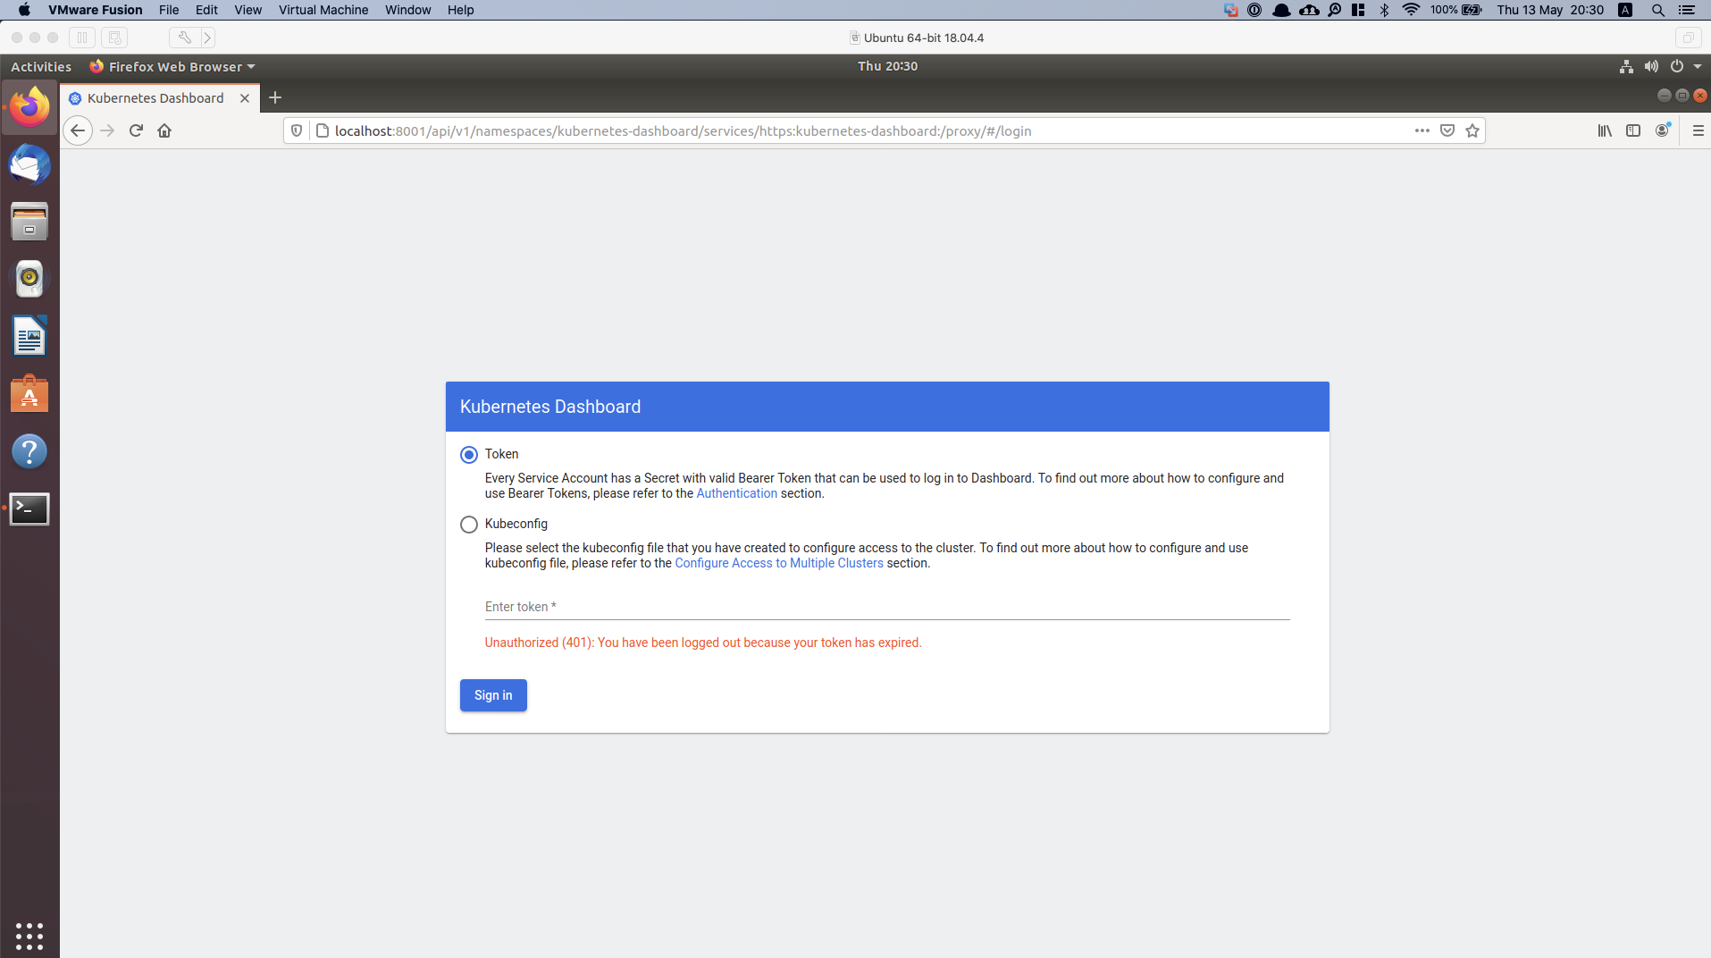Viewport: 1711px width, 958px height.
Task: Open VMware settings wrench button
Action: pyautogui.click(x=184, y=38)
